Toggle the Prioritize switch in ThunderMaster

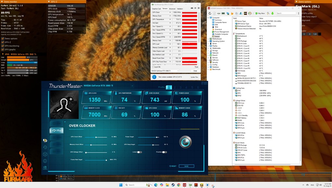[164, 152]
